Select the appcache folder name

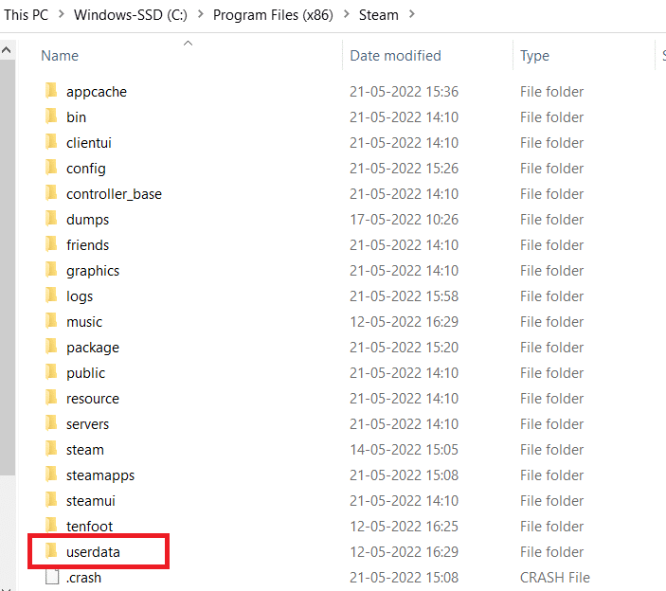pos(97,92)
